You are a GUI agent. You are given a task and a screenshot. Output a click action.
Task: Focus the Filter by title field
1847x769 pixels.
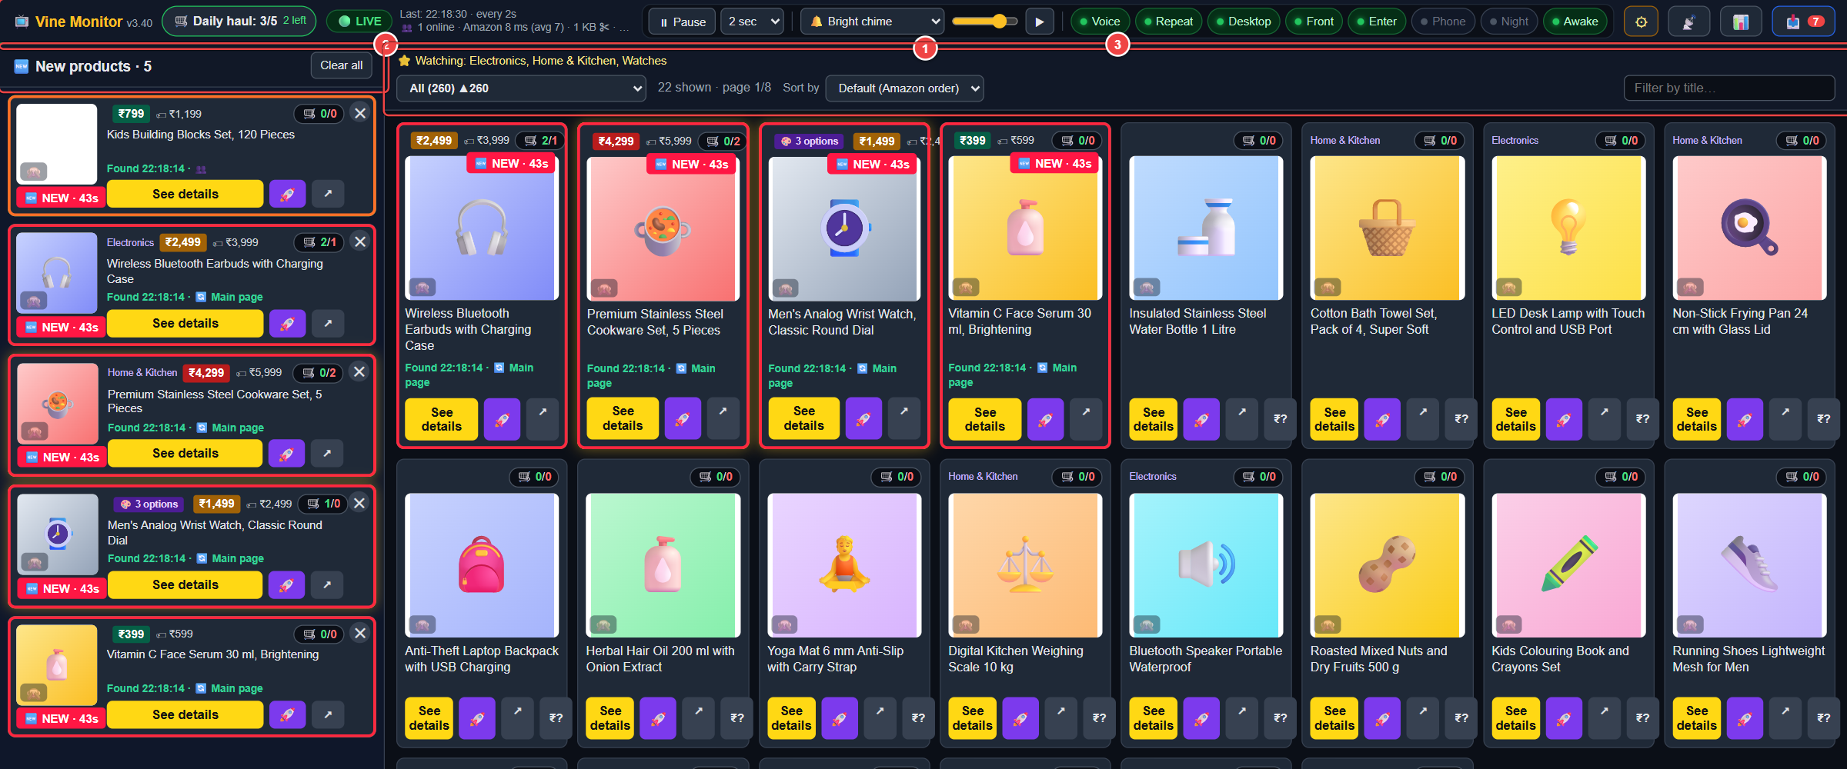(1729, 88)
